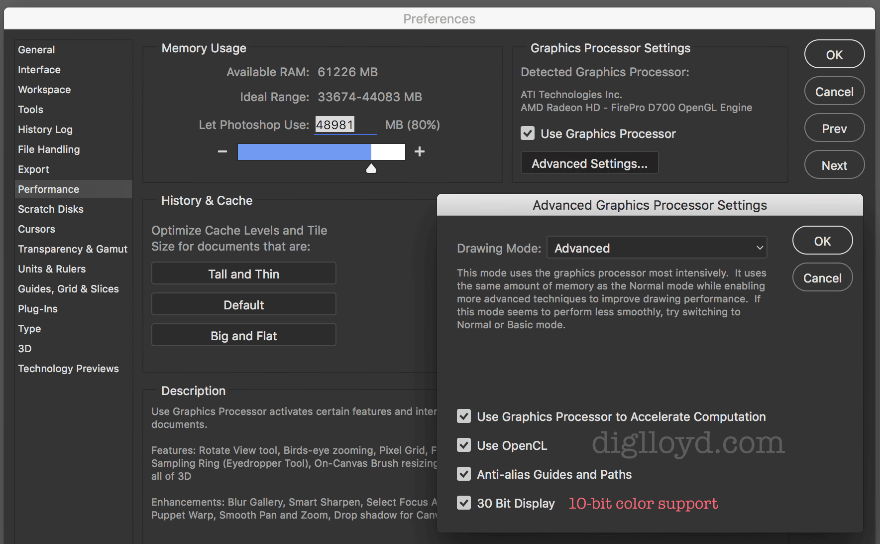Uncheck Use Graphics Processor to Accelerate Computation
880x544 pixels.
click(x=464, y=416)
